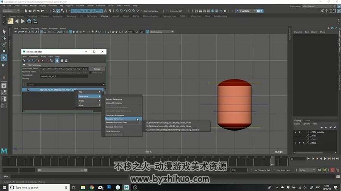This screenshot has width=341, height=191.
Task: Click Play Backwards on the playback controls
Action: point(321,159)
